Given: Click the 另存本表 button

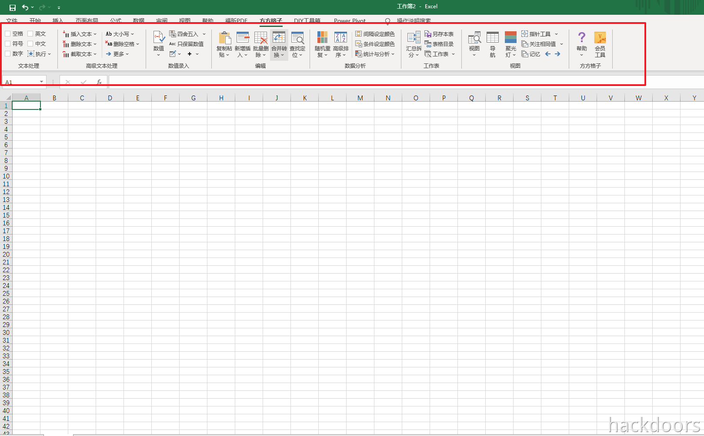Looking at the screenshot, I should [x=439, y=34].
